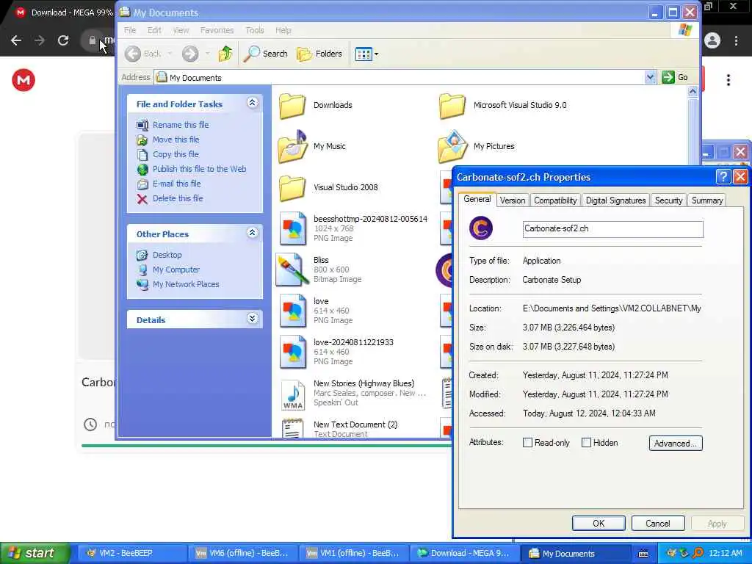
Task: Open the MEGA page three-dot menu
Action: [728, 80]
